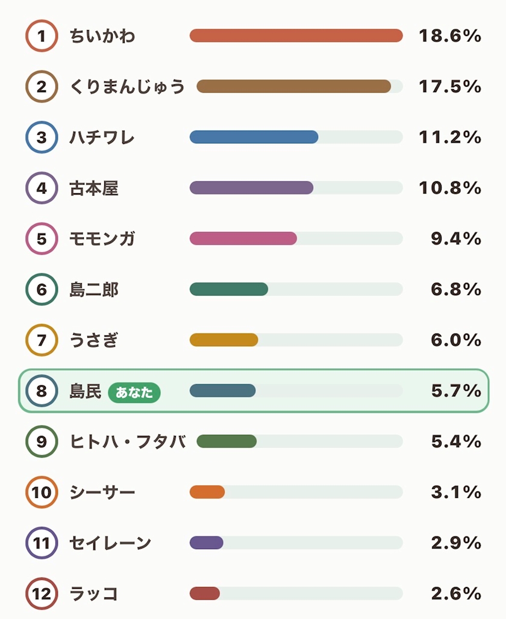Click the rank 12 red circle badge

click(42, 594)
